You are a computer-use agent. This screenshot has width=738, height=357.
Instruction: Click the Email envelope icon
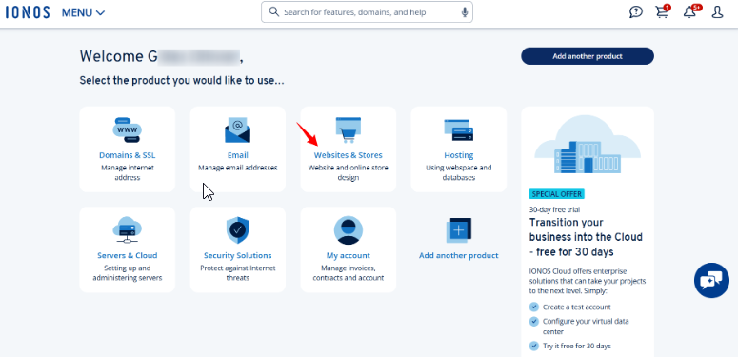click(238, 129)
